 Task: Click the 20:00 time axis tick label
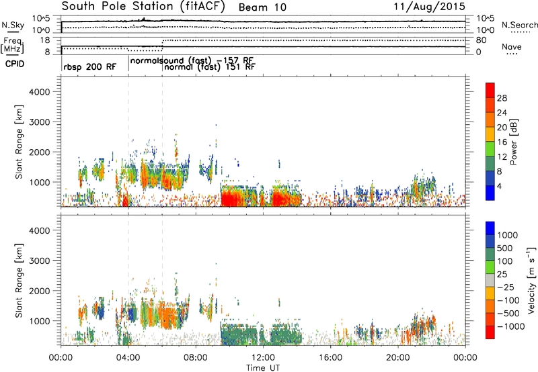[398, 358]
